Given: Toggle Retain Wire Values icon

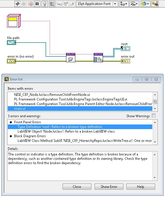Looking at the screenshot, I should click(x=52, y=4).
